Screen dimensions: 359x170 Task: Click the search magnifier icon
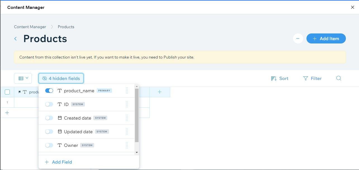coord(339,78)
